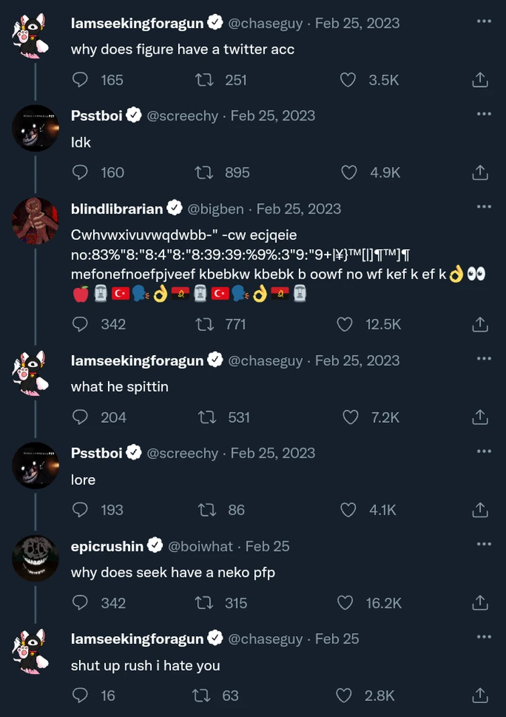Viewport: 506px width, 717px height.
Task: Open the epicrushin display name profile
Action: click(x=107, y=546)
